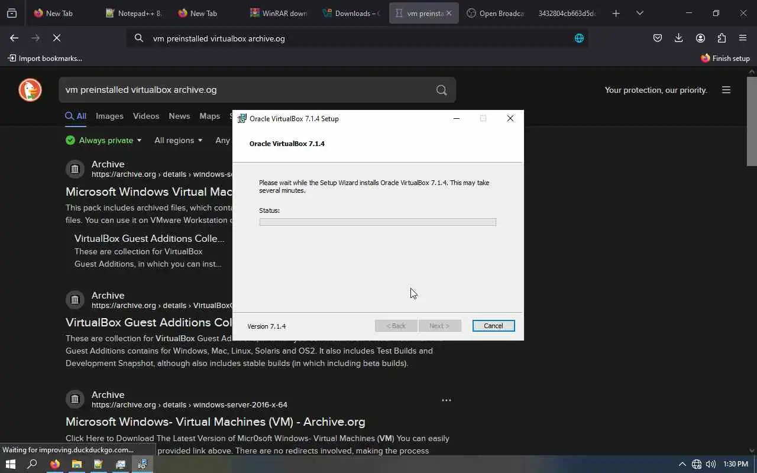Viewport: 757px width, 473px height.
Task: Click Cancel in VirtualBox Setup
Action: point(493,326)
